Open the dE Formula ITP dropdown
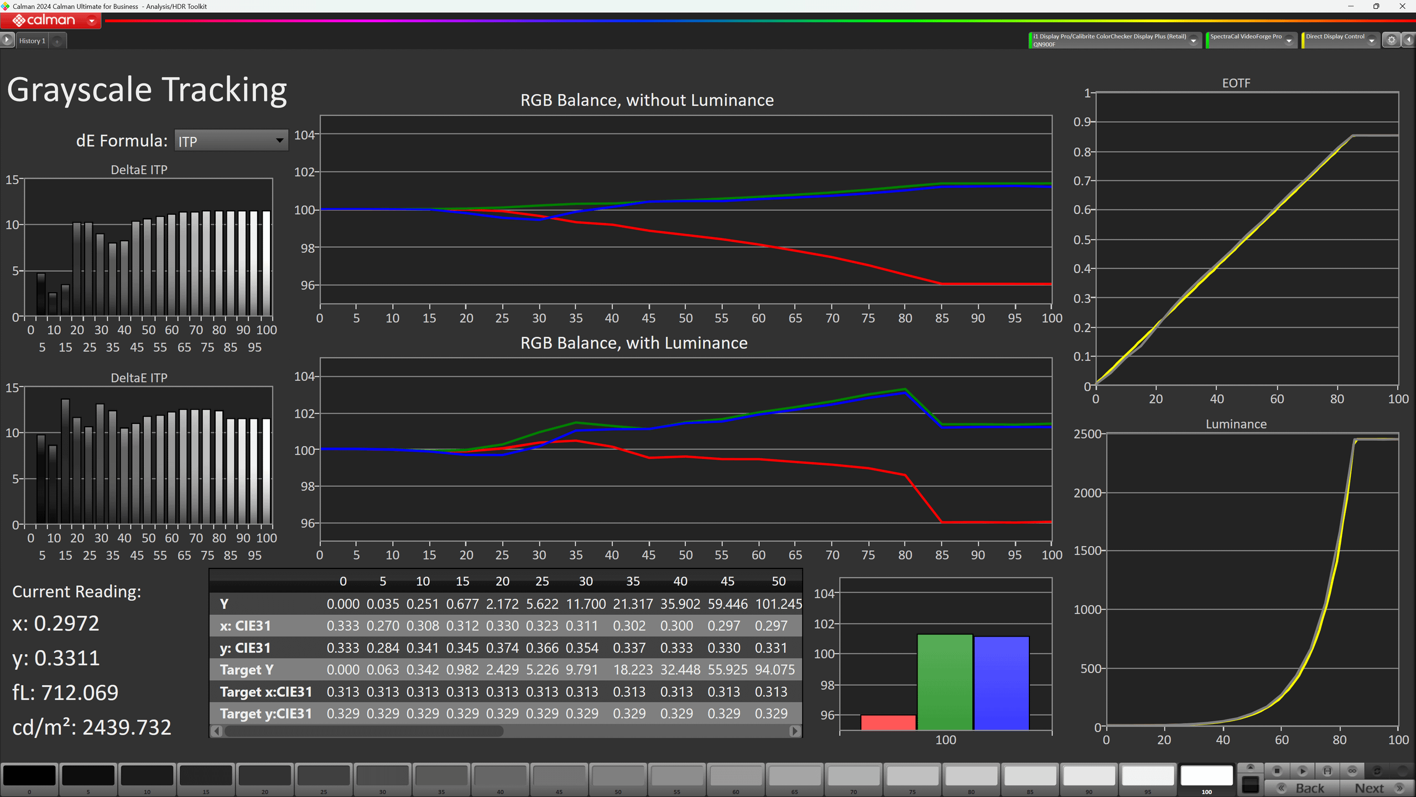 (231, 141)
